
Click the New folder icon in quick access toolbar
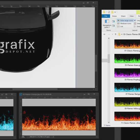click(112, 12)
